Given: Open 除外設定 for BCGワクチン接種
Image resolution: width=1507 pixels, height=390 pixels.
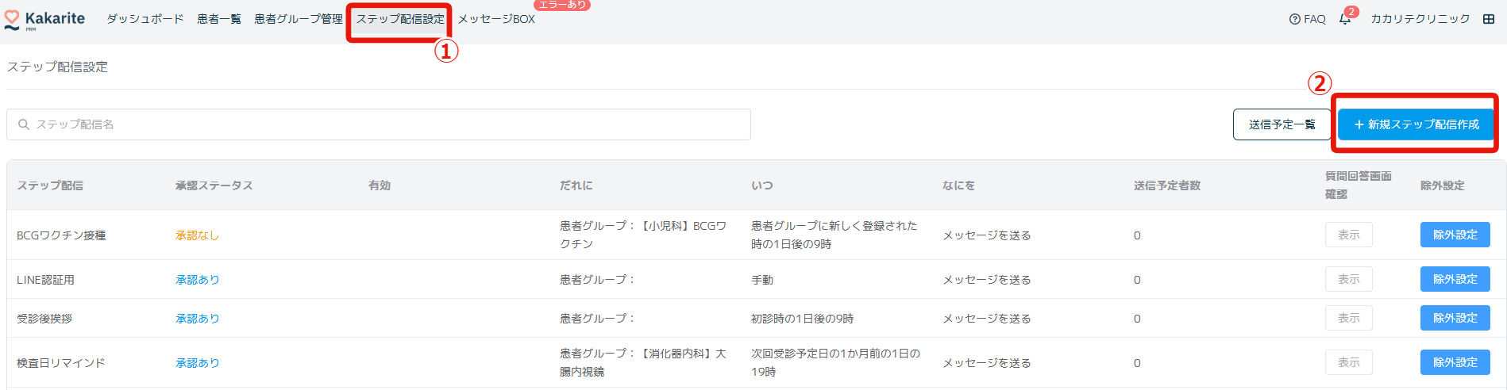Looking at the screenshot, I should [1455, 235].
